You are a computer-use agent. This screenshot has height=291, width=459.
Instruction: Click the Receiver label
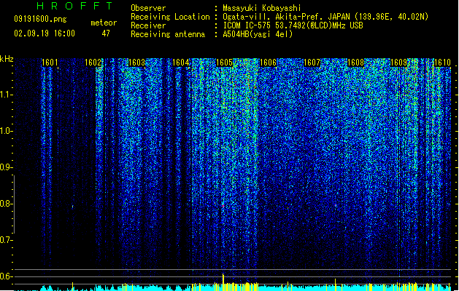pyautogui.click(x=148, y=25)
